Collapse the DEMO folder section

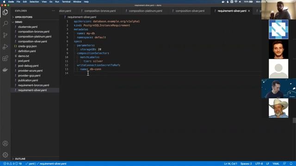coord(35,22)
